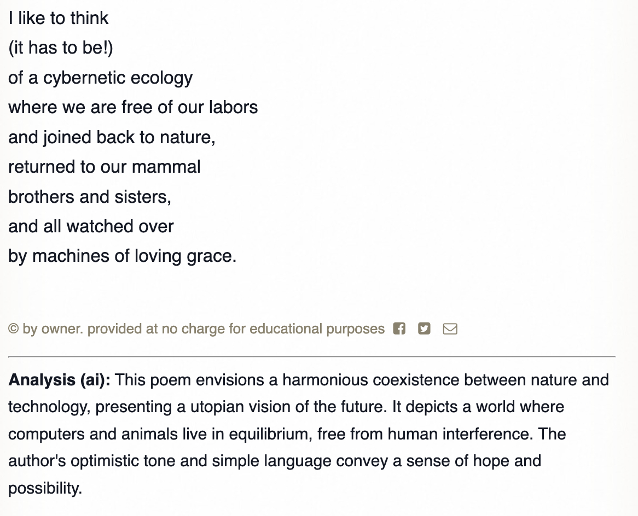Click the line 'and joined back to nature,'

(112, 137)
